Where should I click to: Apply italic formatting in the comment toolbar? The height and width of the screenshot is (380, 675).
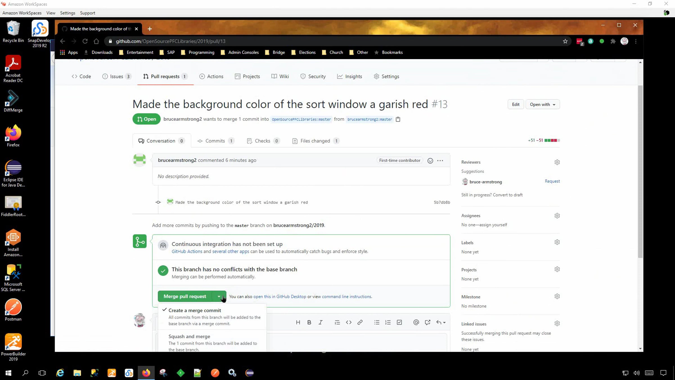(x=320, y=322)
